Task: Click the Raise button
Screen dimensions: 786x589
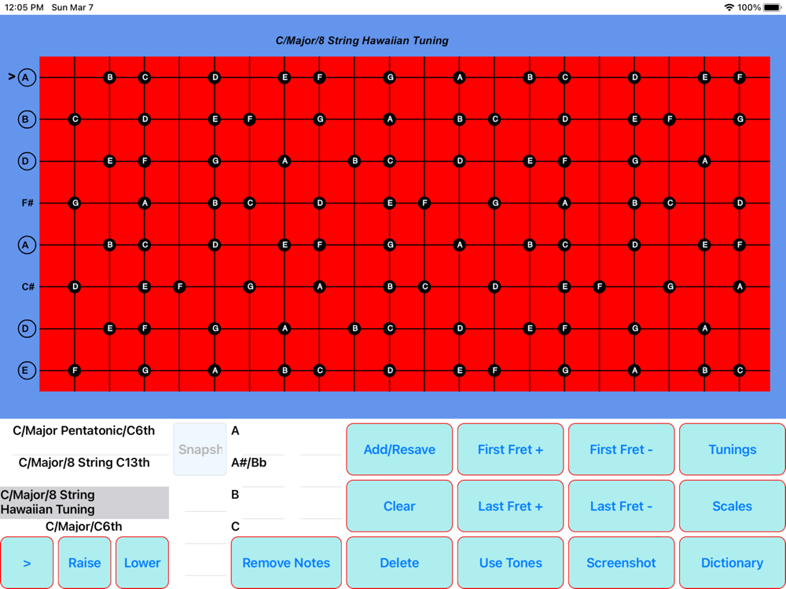Action: coord(84,562)
